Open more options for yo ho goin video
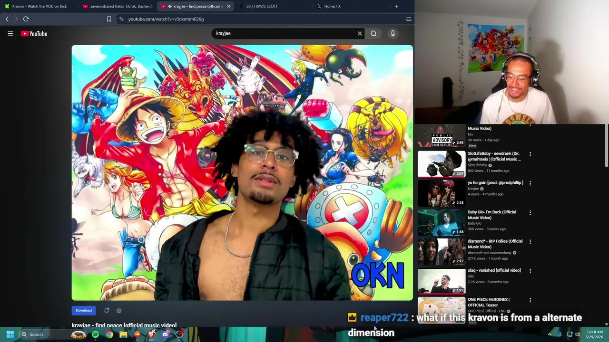The image size is (609, 342). [x=530, y=183]
